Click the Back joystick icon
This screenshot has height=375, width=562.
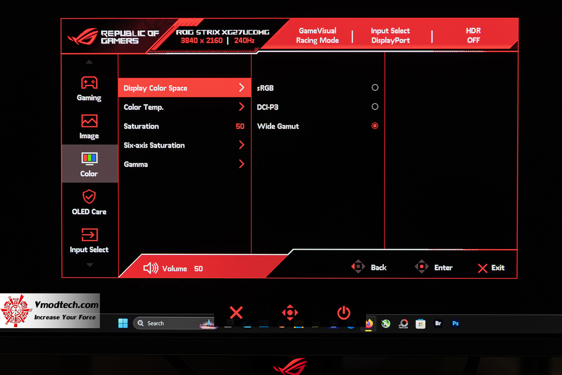click(358, 266)
